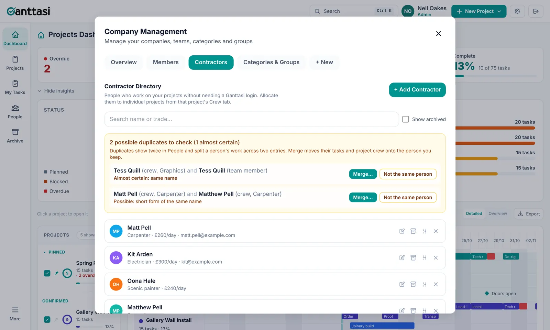Viewport: 550px width, 330px height.
Task: Mark Matt Pell pair as not same person
Action: pyautogui.click(x=408, y=198)
